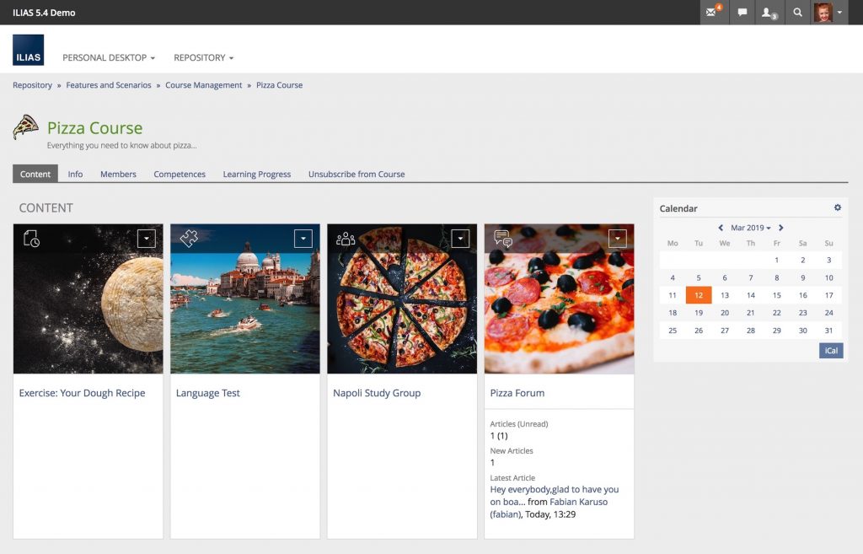This screenshot has width=863, height=554.
Task: Switch to the Learning Progress tab
Action: (x=256, y=174)
